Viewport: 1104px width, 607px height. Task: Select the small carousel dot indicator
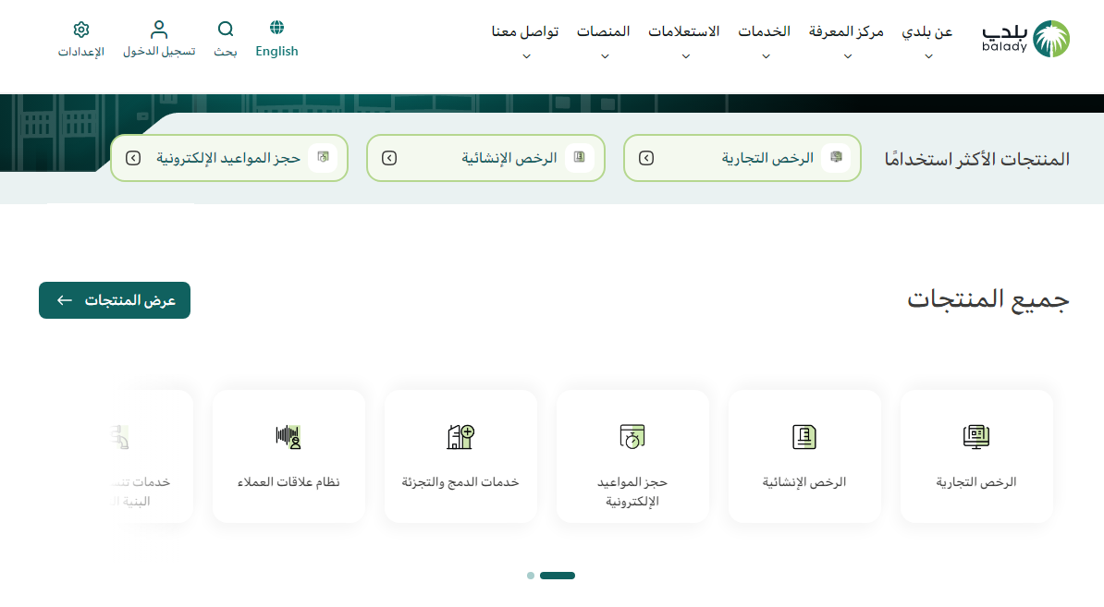[530, 576]
